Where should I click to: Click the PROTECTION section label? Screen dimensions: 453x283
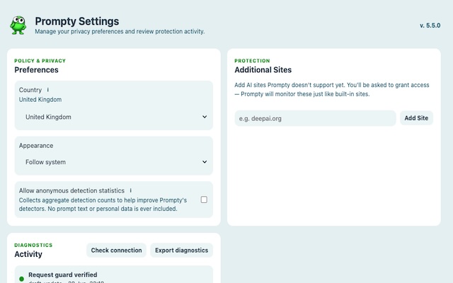coord(252,61)
